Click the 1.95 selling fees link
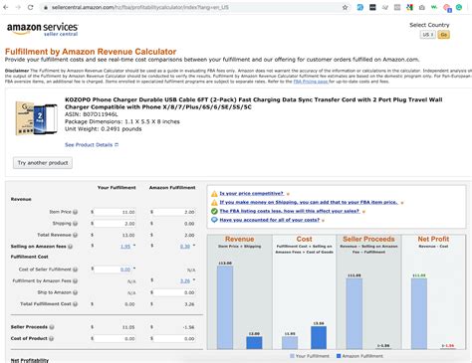This screenshot has width=472, height=363. [x=125, y=247]
